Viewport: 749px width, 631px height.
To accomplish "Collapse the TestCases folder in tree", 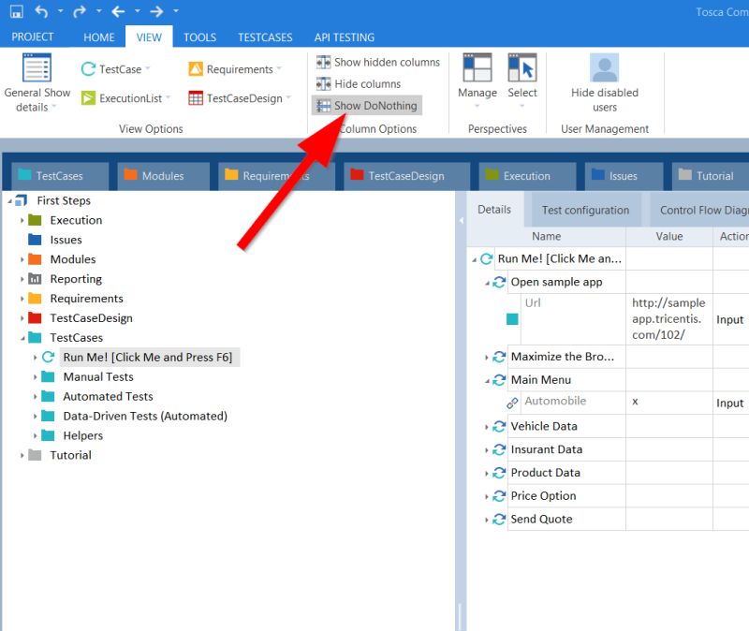I will click(x=22, y=338).
